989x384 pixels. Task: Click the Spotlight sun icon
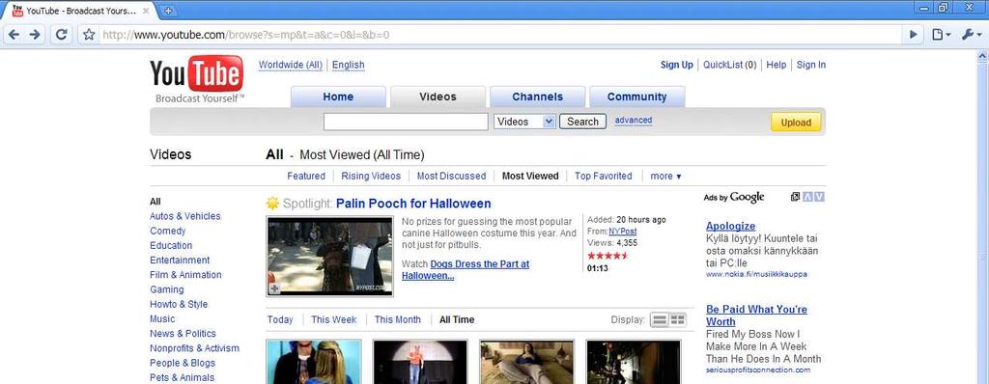(x=272, y=203)
